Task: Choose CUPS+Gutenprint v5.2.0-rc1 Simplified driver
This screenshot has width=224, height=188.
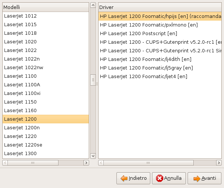Action: 160,50
